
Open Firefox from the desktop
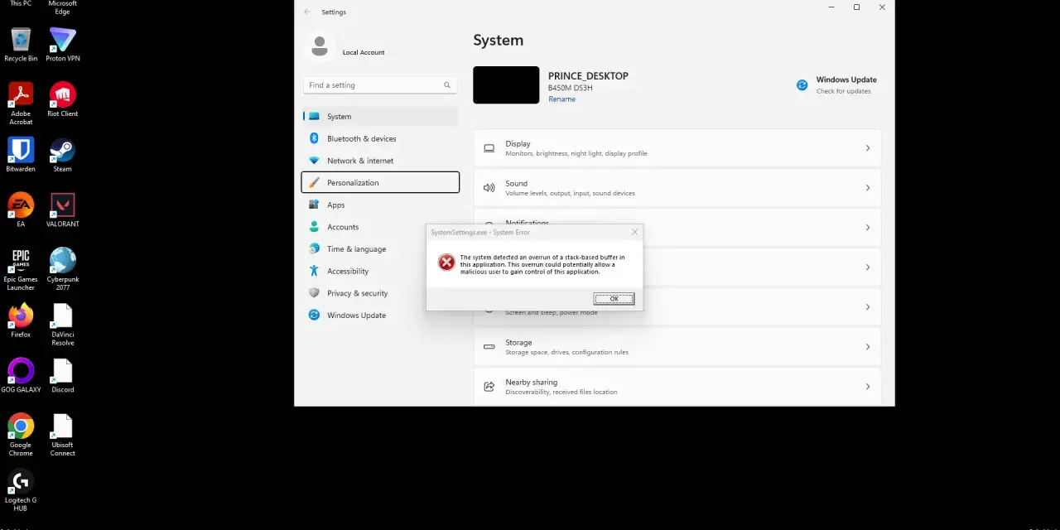pos(21,320)
